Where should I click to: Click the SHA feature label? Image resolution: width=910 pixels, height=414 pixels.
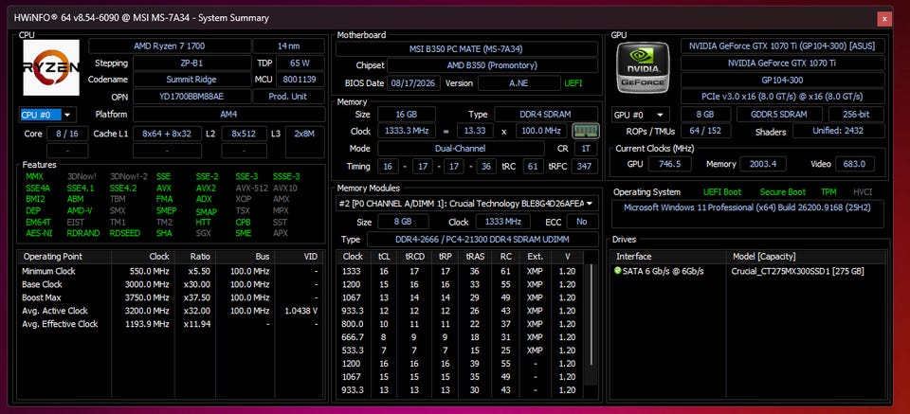[164, 233]
